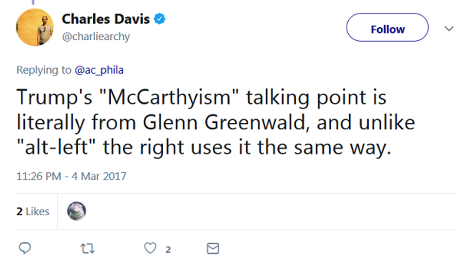The width and height of the screenshot is (476, 270).
Task: Click the tweet's last words "same way"
Action: tap(350, 148)
